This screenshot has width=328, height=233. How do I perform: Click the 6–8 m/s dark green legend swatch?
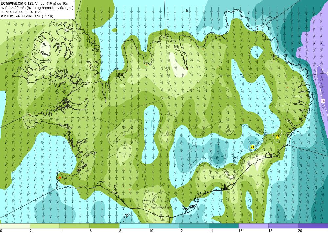pyautogui.click(x=104, y=226)
